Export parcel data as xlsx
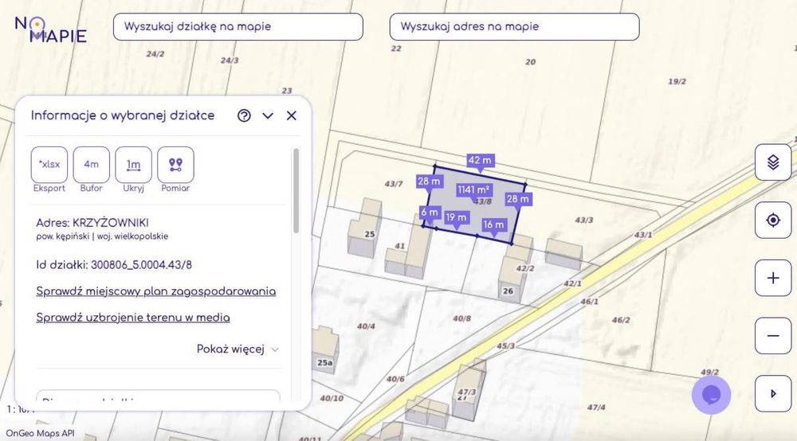This screenshot has height=441, width=797. 49,165
